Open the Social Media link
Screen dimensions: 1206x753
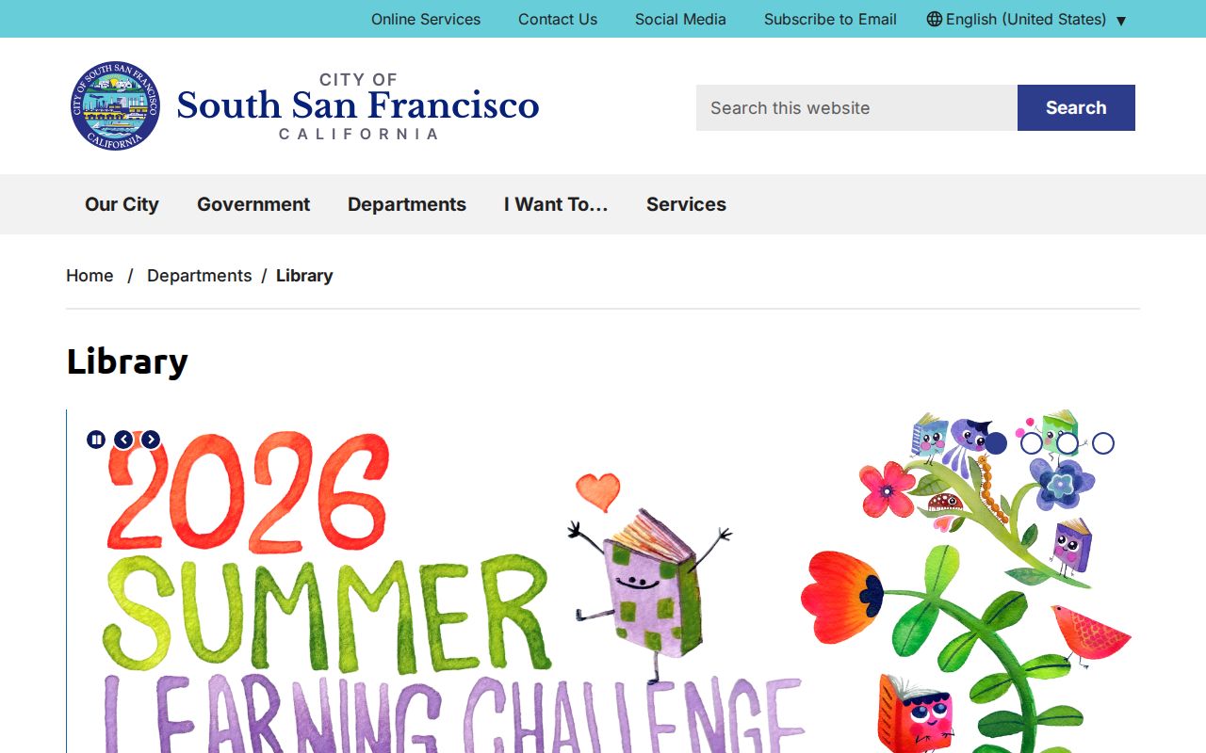680,19
